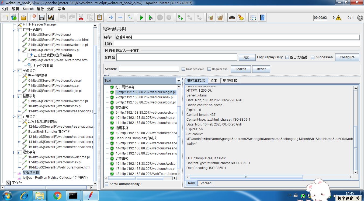Screen dimensions: 364x201
Task: Click the Copy toolbar icon
Action: [x=90, y=18]
